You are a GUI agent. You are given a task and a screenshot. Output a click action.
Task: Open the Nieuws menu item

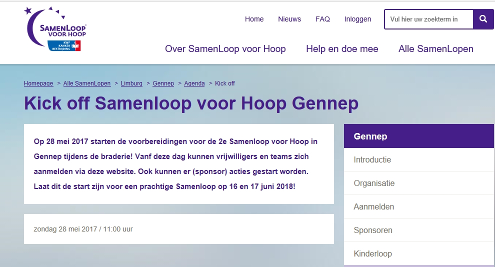(x=289, y=19)
